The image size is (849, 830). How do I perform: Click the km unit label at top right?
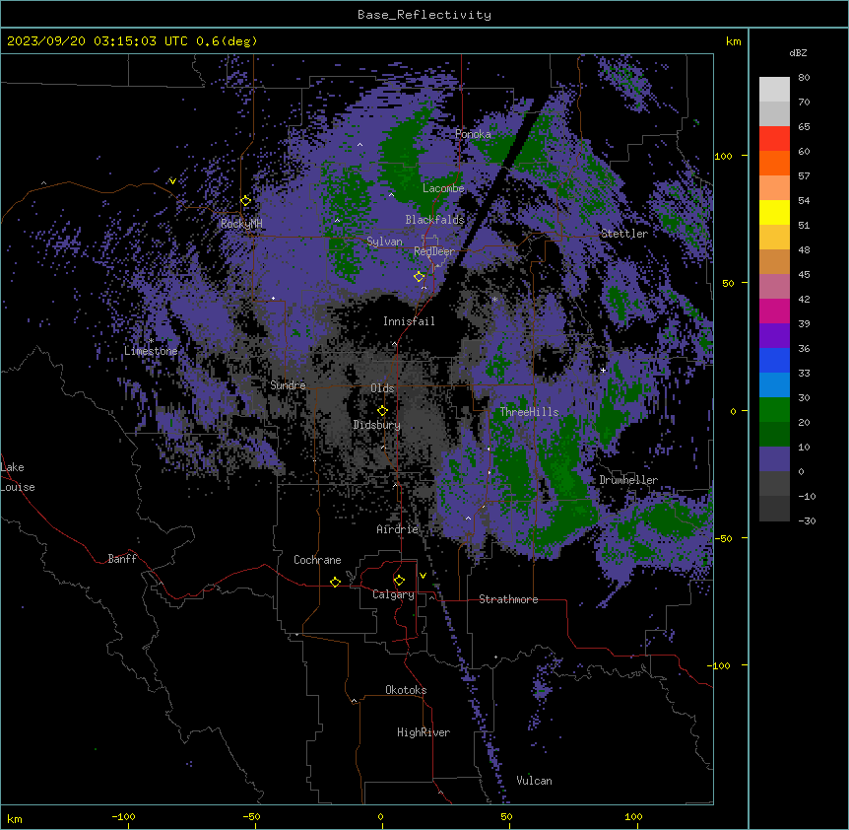tap(734, 41)
